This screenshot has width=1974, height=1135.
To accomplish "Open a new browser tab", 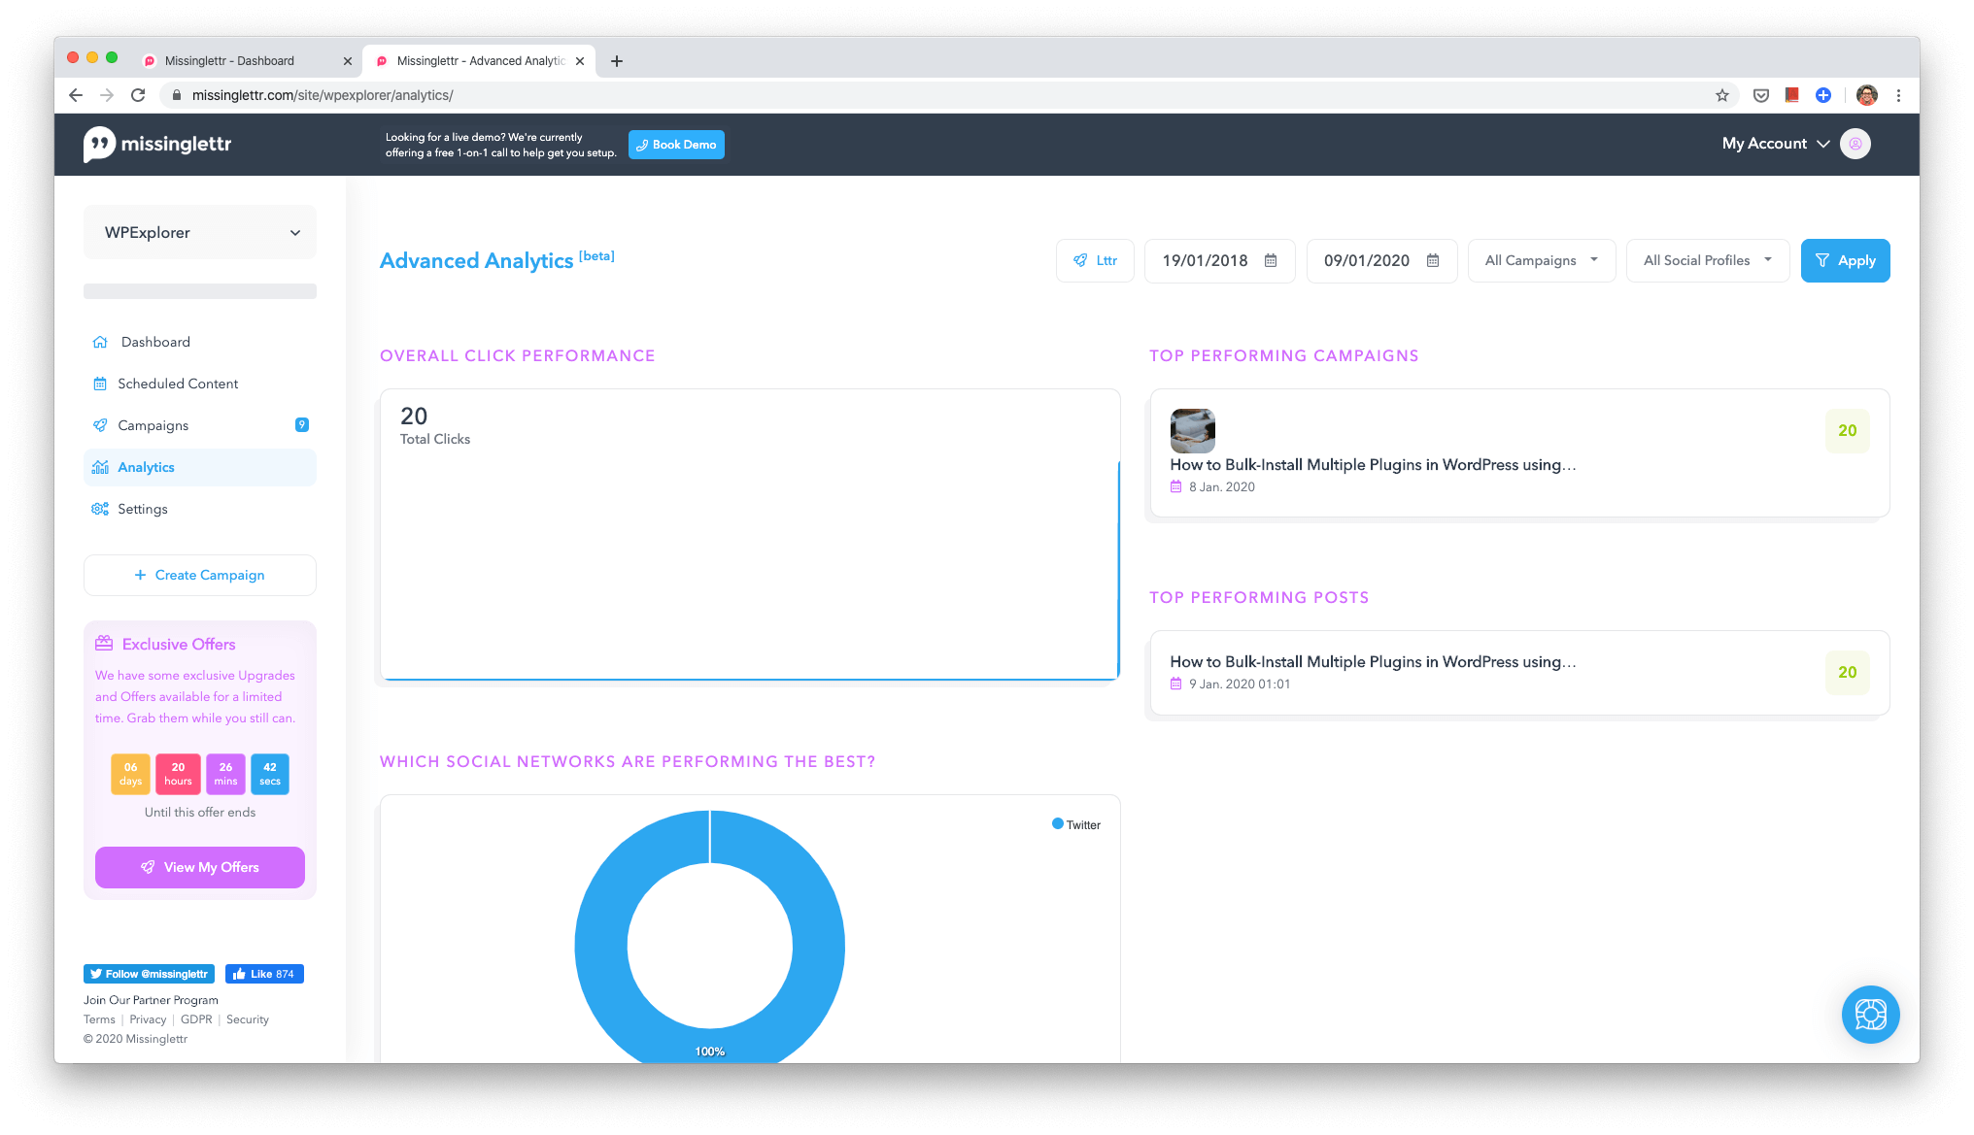I will 617,61.
